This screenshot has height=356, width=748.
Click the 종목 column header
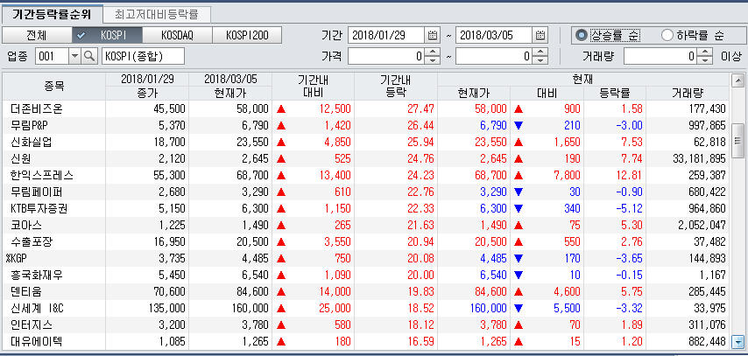coord(54,87)
